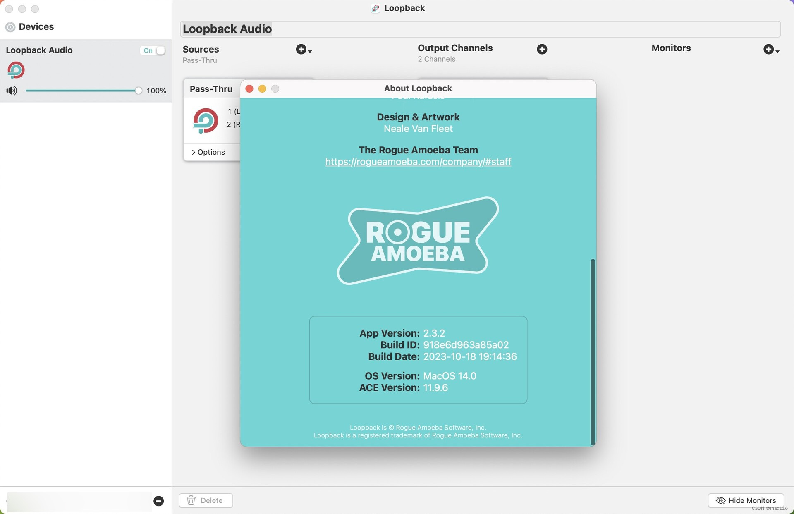Add a new source with the plus button
Image resolution: width=794 pixels, height=514 pixels.
pyautogui.click(x=304, y=50)
